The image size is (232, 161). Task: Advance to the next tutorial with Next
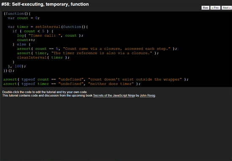pyautogui.click(x=227, y=8)
